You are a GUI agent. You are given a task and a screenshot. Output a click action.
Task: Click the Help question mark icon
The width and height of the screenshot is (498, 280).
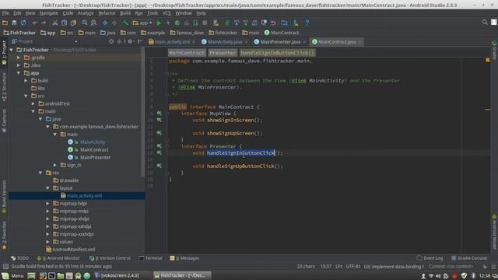(x=307, y=23)
